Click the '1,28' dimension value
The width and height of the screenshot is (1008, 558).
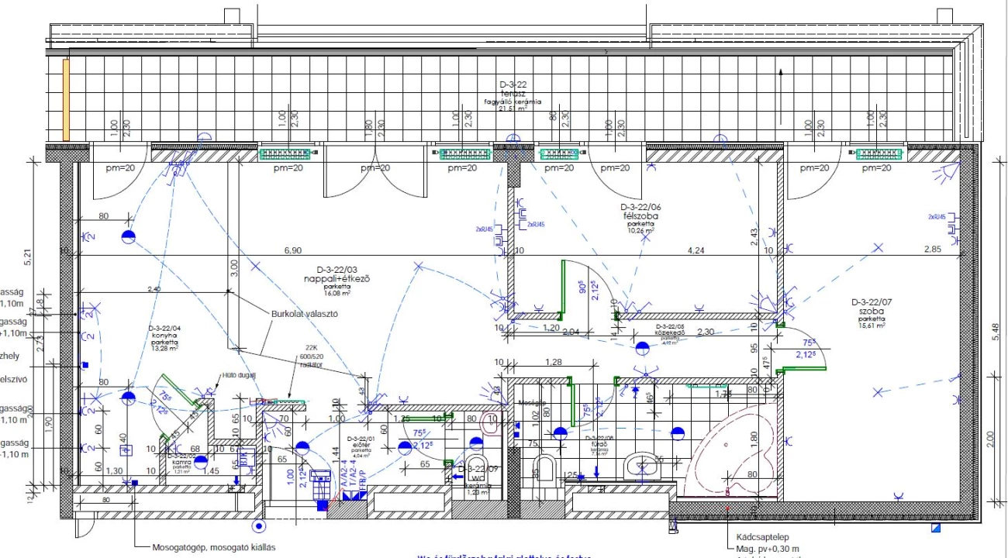pyautogui.click(x=554, y=363)
